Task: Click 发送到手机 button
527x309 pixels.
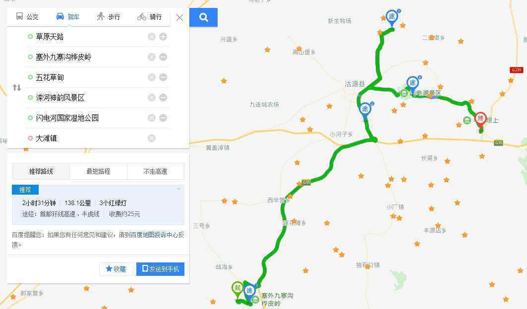Action: pos(160,269)
